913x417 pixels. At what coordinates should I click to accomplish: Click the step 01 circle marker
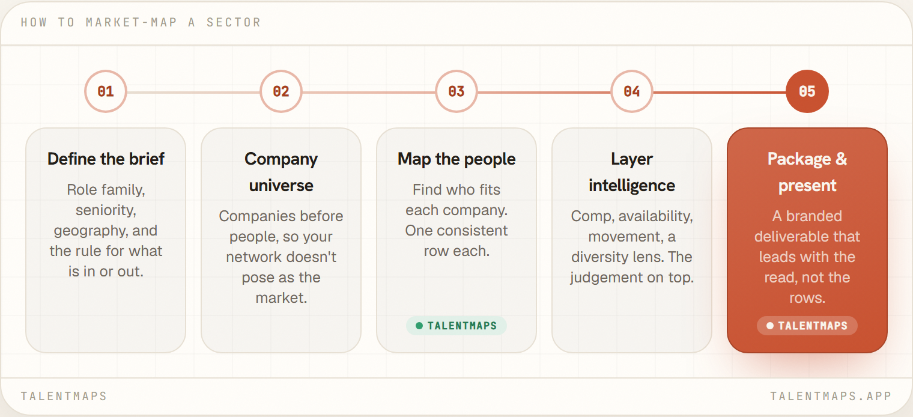(106, 91)
